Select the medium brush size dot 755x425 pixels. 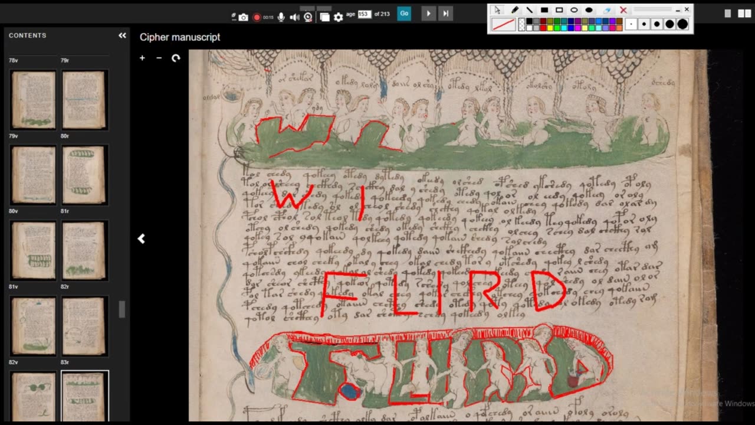click(657, 24)
